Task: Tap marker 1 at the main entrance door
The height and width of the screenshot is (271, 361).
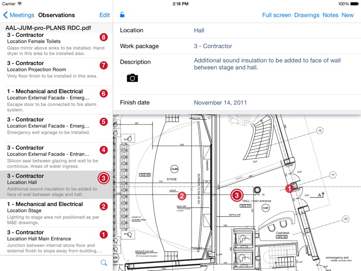Action: click(x=289, y=189)
